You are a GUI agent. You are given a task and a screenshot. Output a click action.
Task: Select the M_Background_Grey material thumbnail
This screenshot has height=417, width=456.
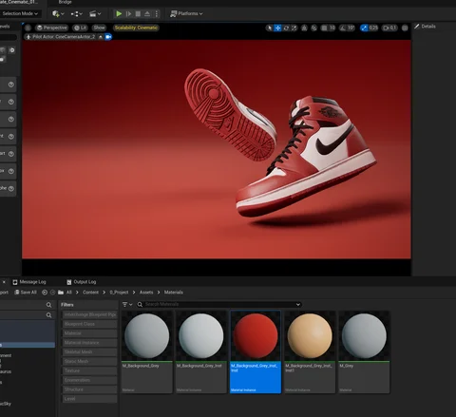[x=147, y=336]
